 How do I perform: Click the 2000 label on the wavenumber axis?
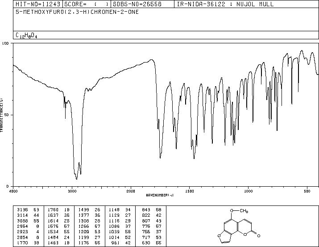point(131,191)
